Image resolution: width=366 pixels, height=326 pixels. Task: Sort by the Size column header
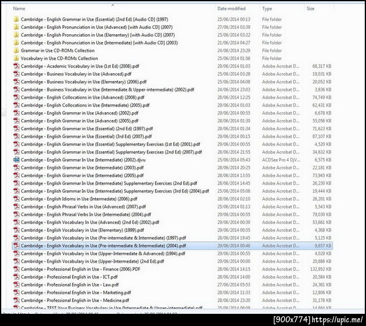[310, 9]
